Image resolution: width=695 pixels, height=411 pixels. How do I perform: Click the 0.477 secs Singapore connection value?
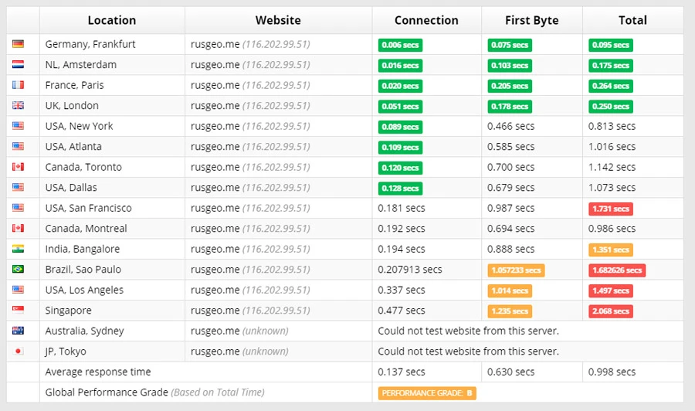401,311
